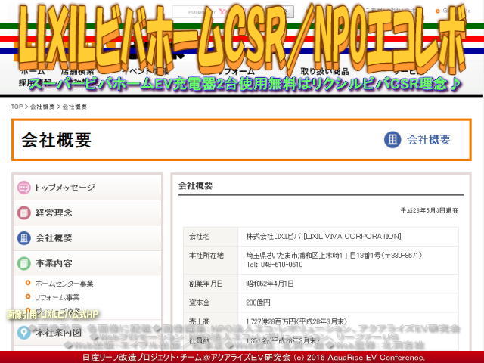Click orange bullet beside ホームセンター事業
Screen dimensions: 484x363
(28, 283)
